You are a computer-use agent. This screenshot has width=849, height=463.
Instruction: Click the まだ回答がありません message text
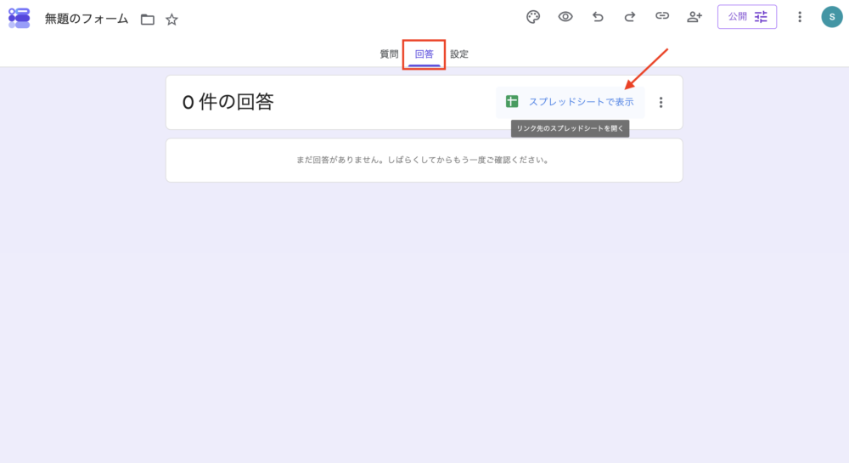pyautogui.click(x=422, y=160)
